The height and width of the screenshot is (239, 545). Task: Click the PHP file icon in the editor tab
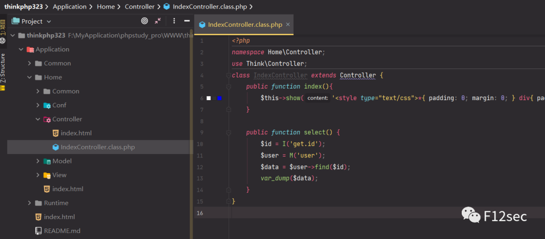[202, 25]
